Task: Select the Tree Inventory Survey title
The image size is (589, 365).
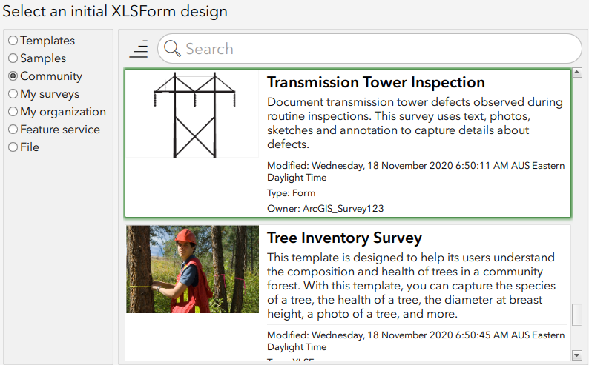Action: point(344,238)
